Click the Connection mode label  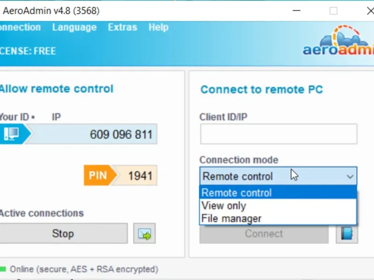point(239,160)
